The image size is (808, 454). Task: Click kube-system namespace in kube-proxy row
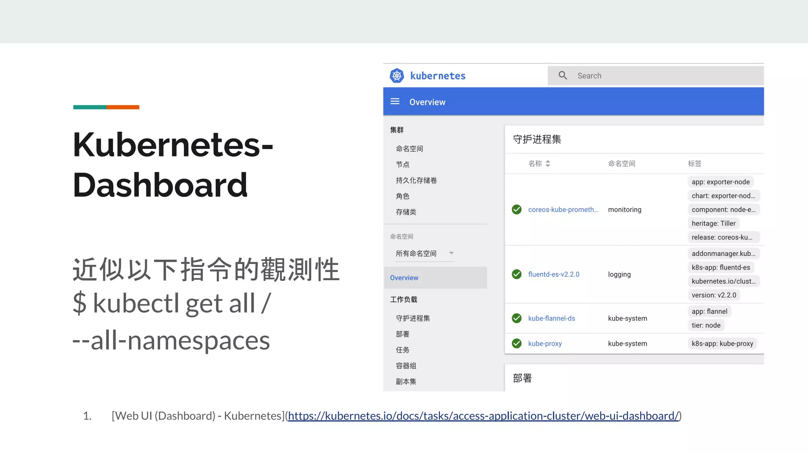(x=627, y=343)
